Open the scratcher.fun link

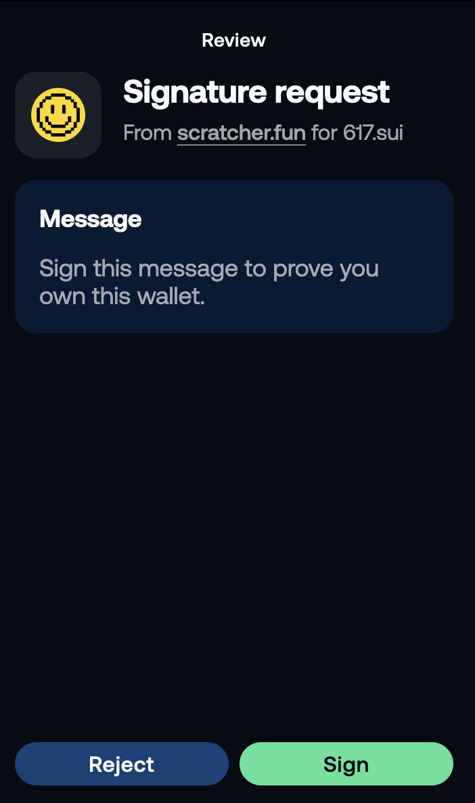(242, 132)
